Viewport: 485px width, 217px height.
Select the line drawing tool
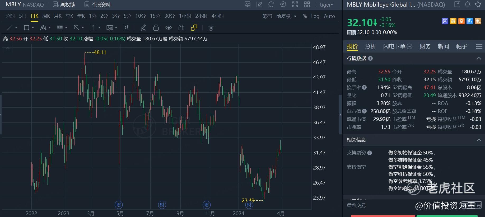coord(10,27)
